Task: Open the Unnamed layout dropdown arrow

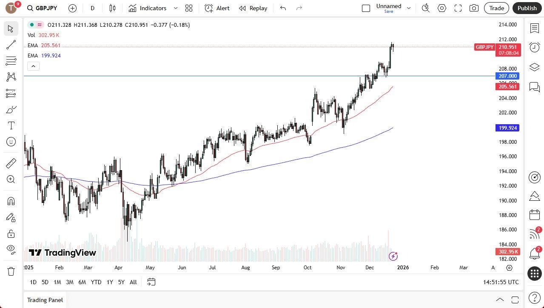Action: point(409,8)
